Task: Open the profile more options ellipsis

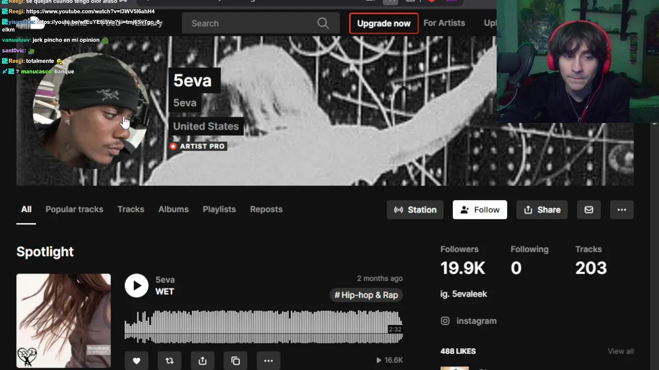Action: 622,210
